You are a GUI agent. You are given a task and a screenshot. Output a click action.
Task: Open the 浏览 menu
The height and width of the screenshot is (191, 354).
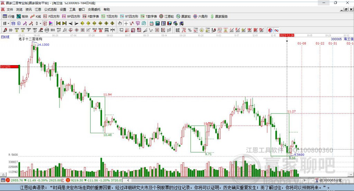coord(19,9)
